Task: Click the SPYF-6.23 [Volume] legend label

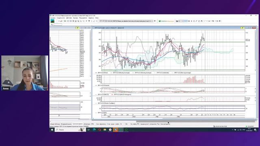Action: point(104,86)
